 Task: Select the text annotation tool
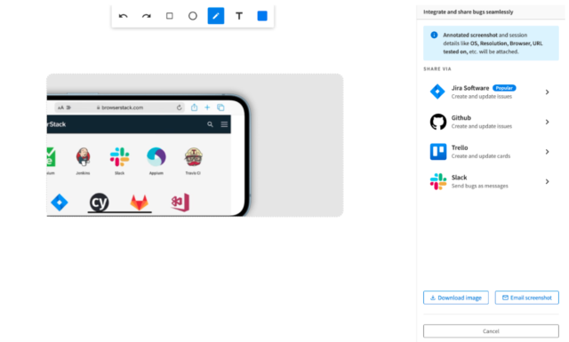[239, 16]
